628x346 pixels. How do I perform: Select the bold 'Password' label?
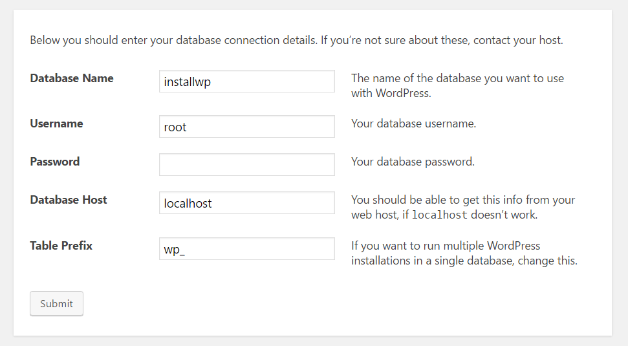[x=55, y=162]
